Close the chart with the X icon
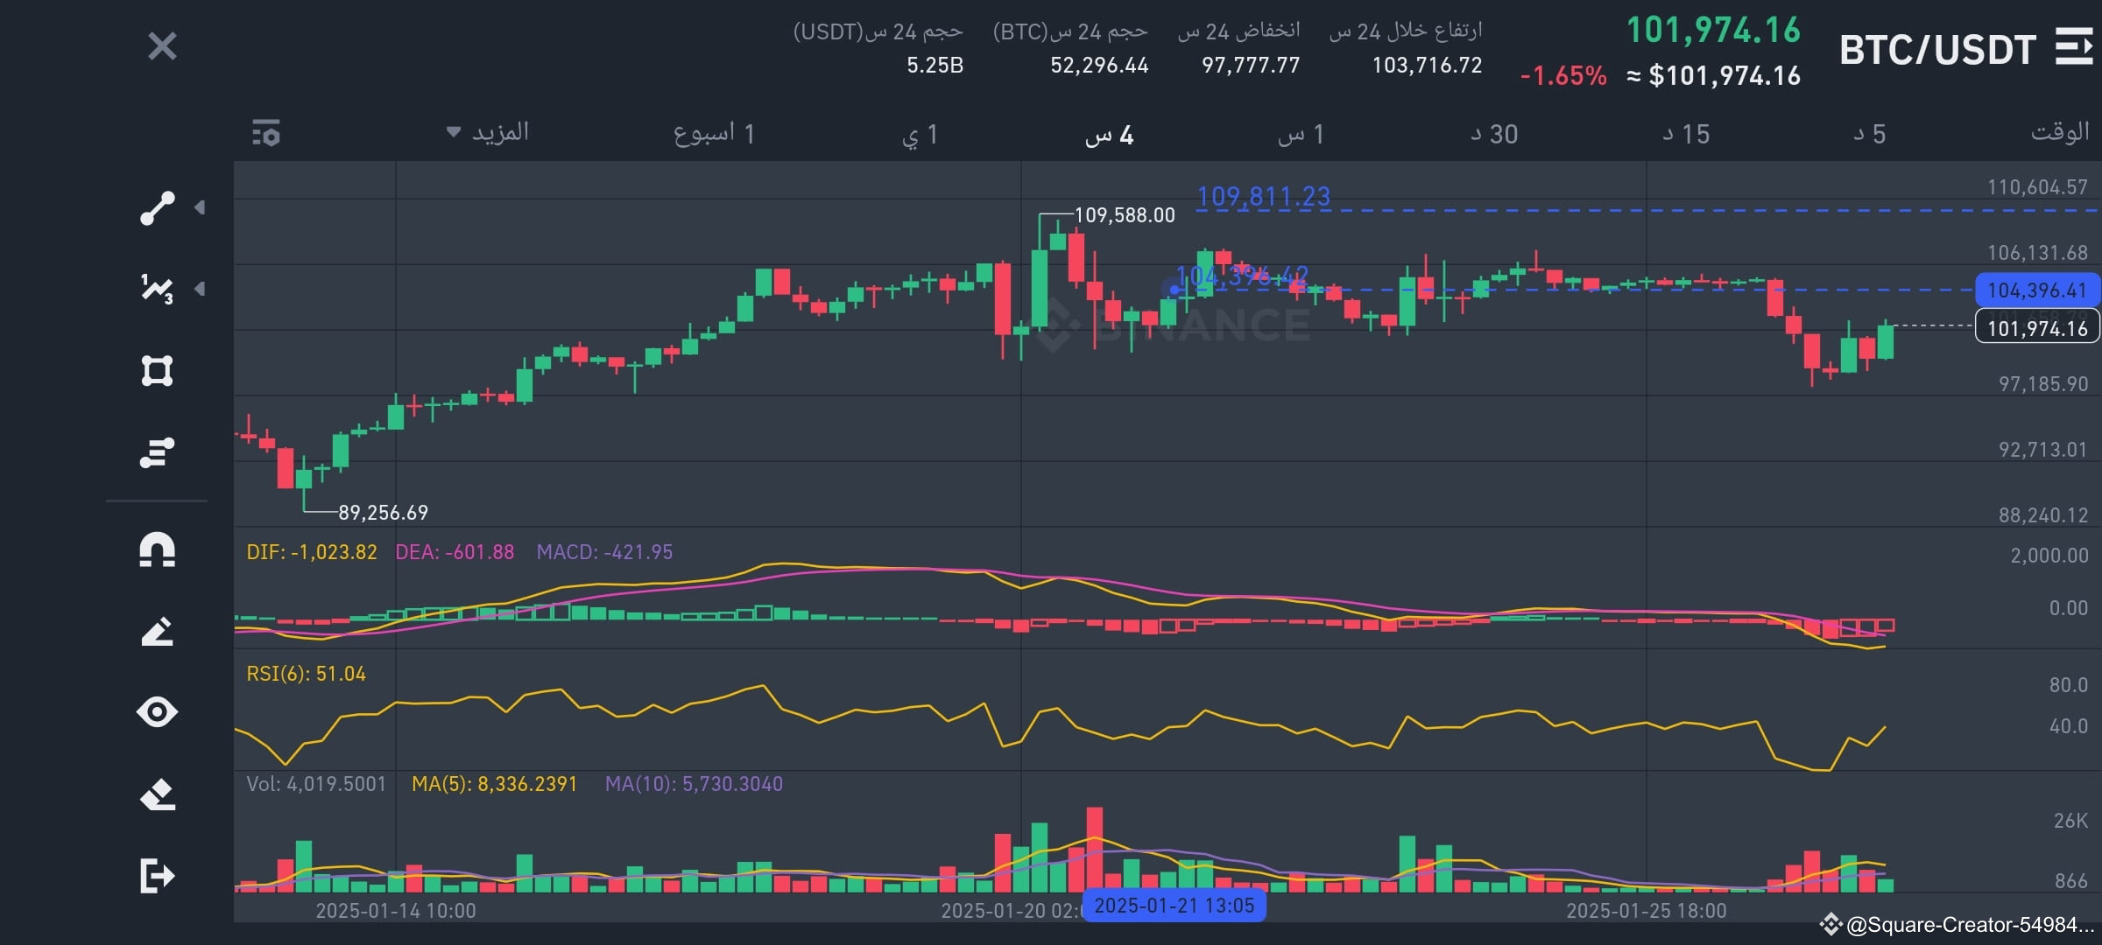 click(162, 48)
